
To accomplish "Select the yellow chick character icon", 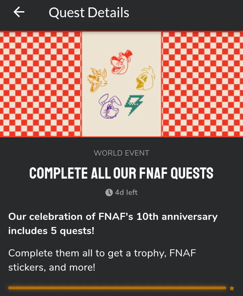I will click(145, 78).
